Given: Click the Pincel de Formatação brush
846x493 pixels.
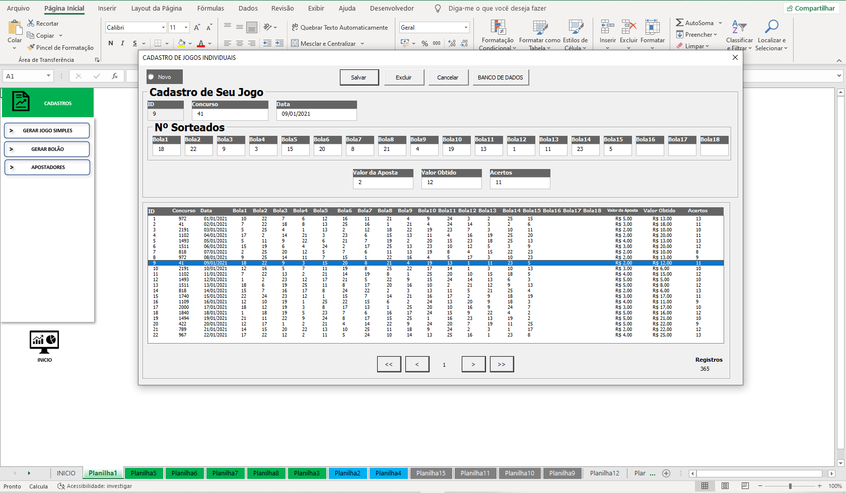Looking at the screenshot, I should click(x=31, y=47).
